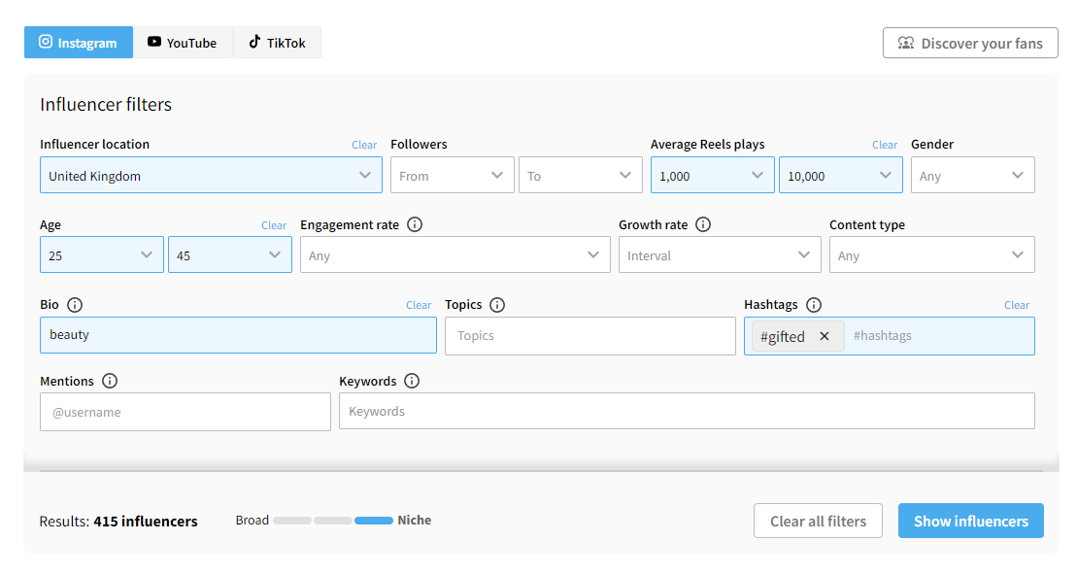
Task: Click the 415 influencers results text
Action: tap(146, 522)
